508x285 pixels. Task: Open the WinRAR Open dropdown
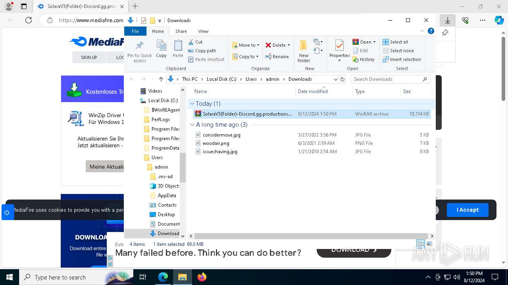click(x=374, y=42)
